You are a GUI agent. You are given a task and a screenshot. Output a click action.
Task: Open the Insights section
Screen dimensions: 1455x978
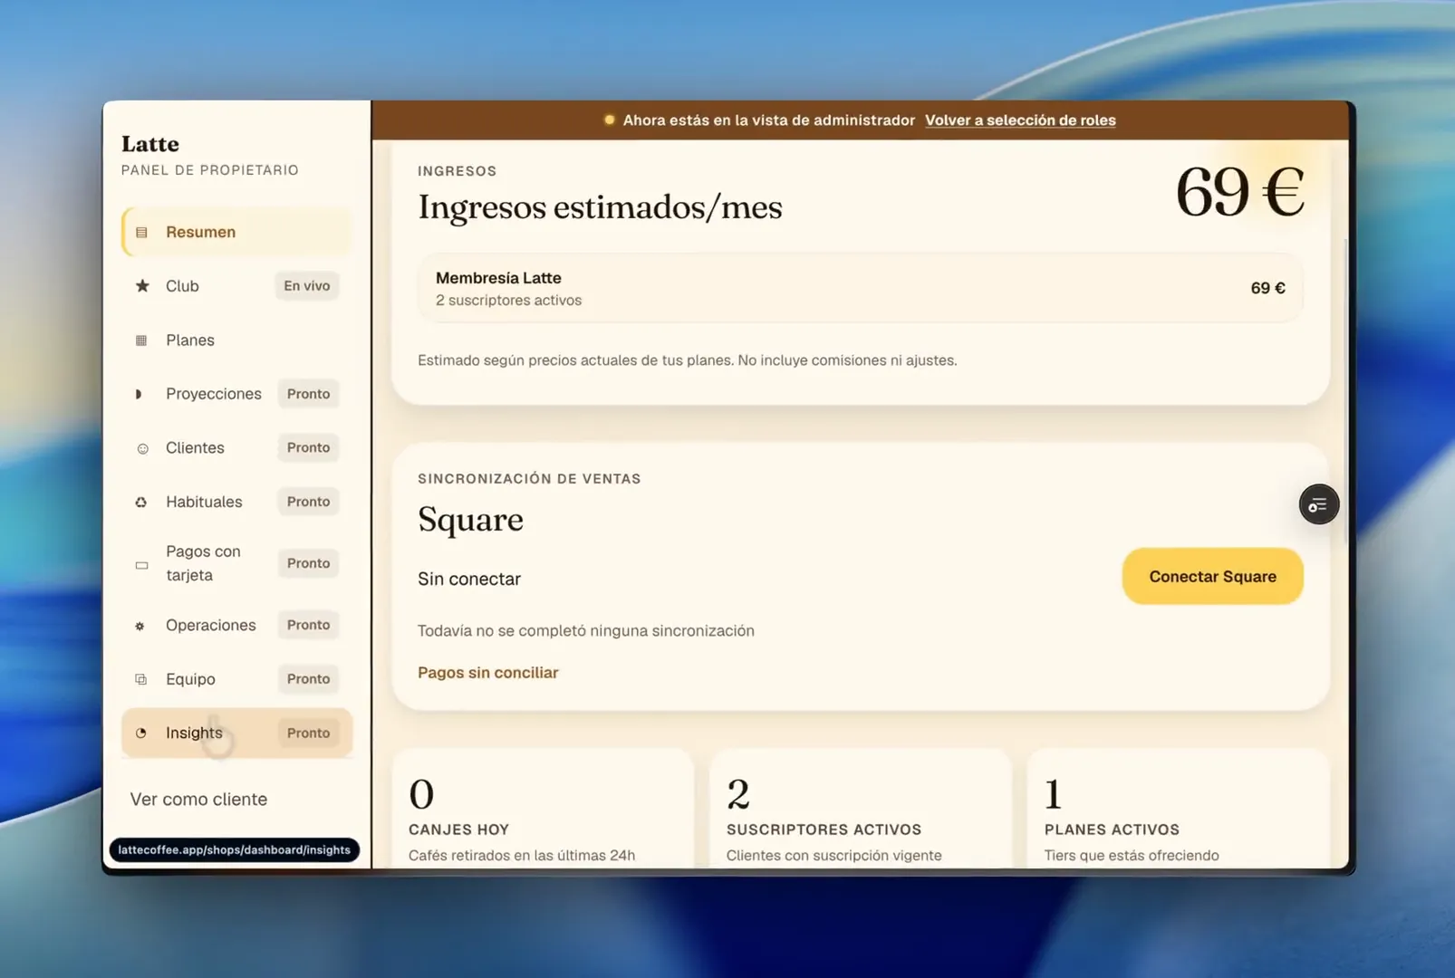[236, 733]
